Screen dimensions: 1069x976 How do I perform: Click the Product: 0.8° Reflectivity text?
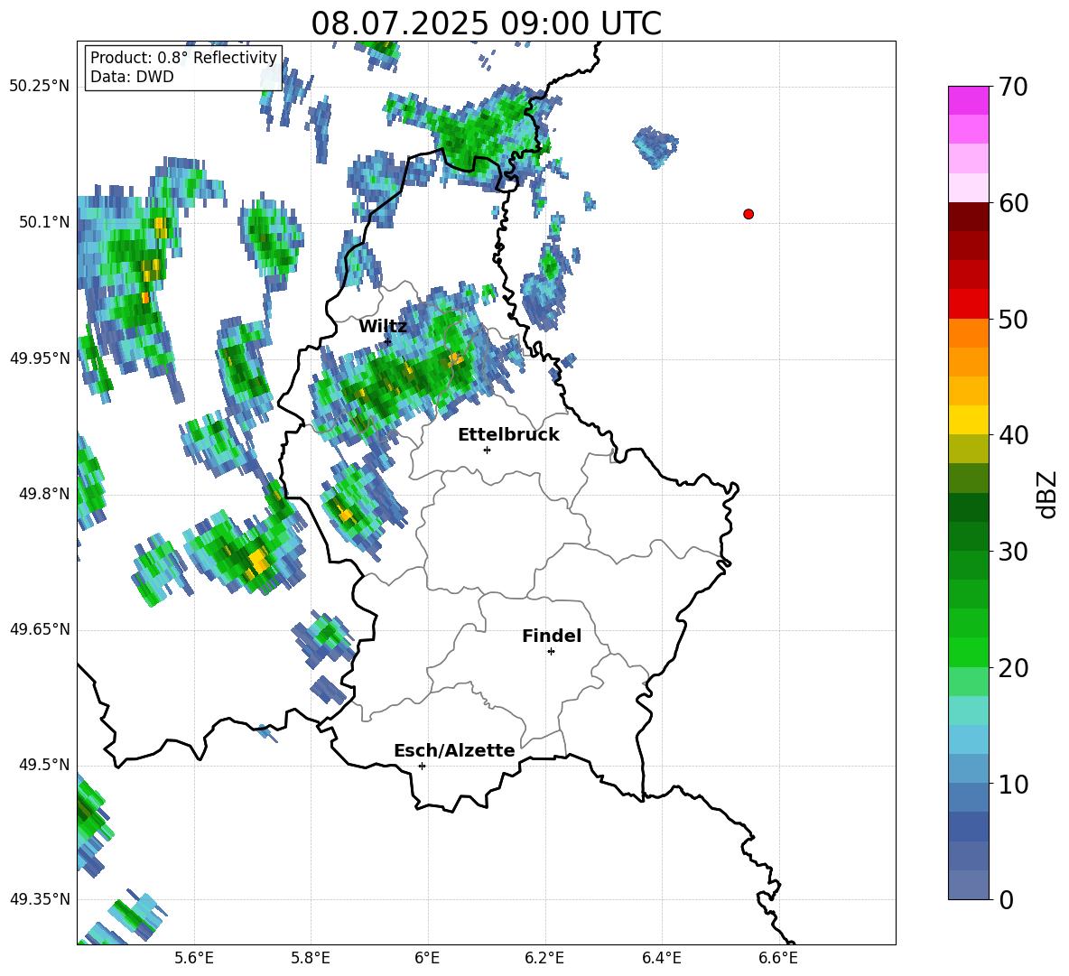(x=183, y=58)
